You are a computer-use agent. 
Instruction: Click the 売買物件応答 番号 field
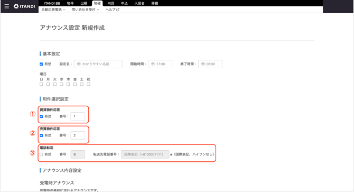click(x=78, y=135)
